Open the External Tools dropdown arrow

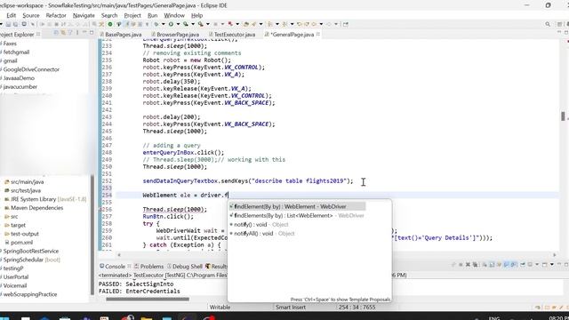(208, 24)
